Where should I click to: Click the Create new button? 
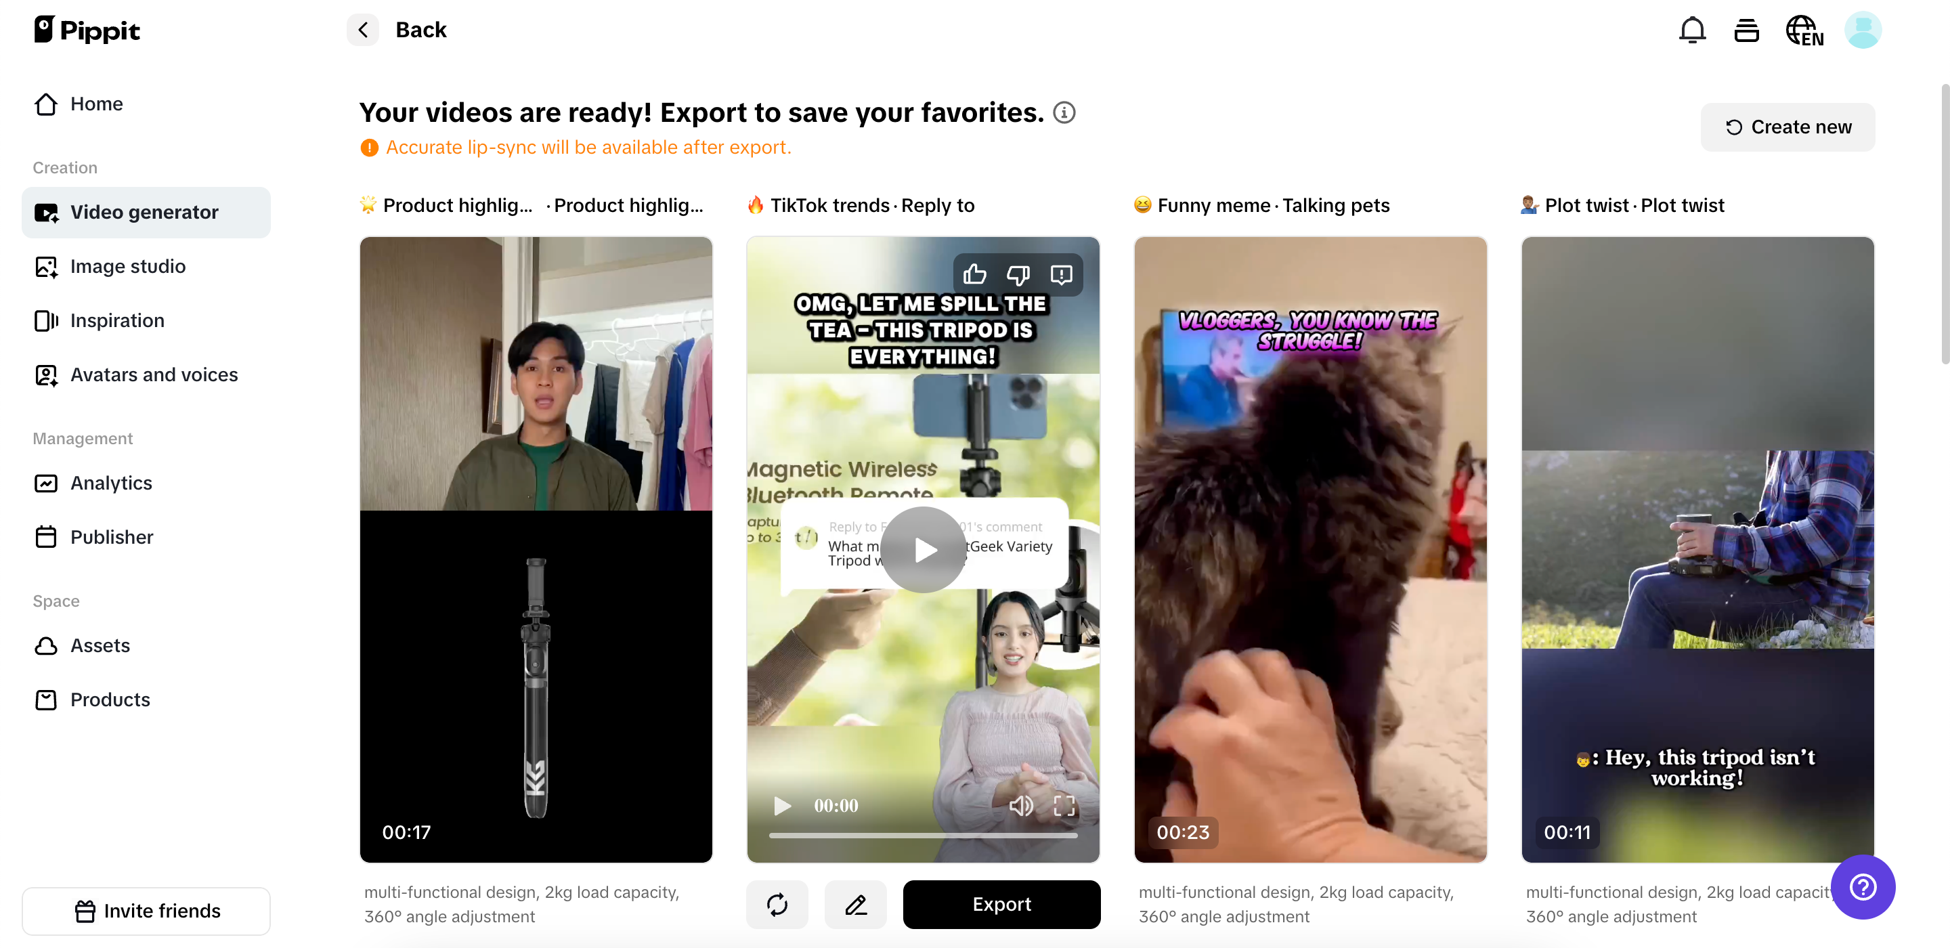pyautogui.click(x=1787, y=127)
